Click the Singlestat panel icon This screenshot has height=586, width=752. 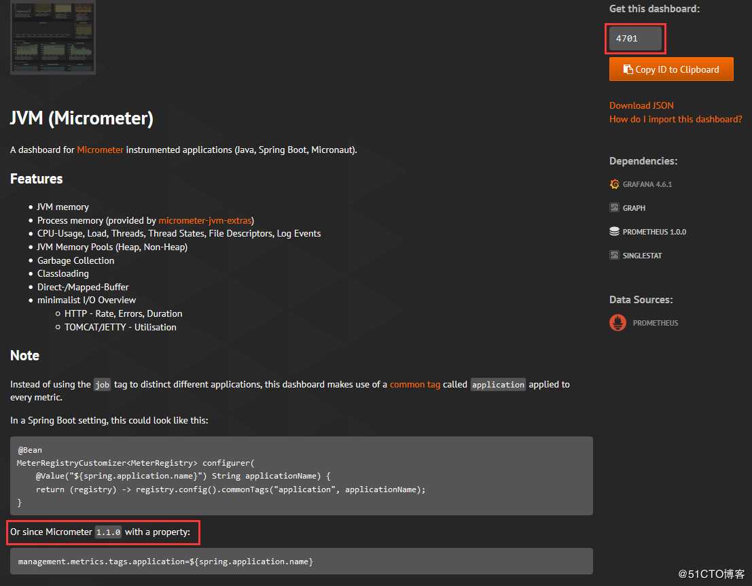click(x=614, y=255)
